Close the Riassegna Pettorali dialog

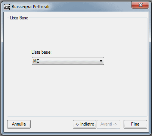tap(140, 5)
